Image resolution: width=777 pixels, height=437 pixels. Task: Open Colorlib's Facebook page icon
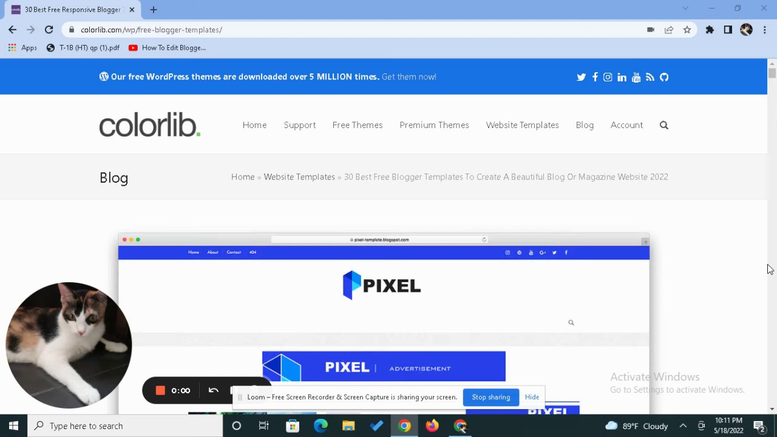[595, 77]
